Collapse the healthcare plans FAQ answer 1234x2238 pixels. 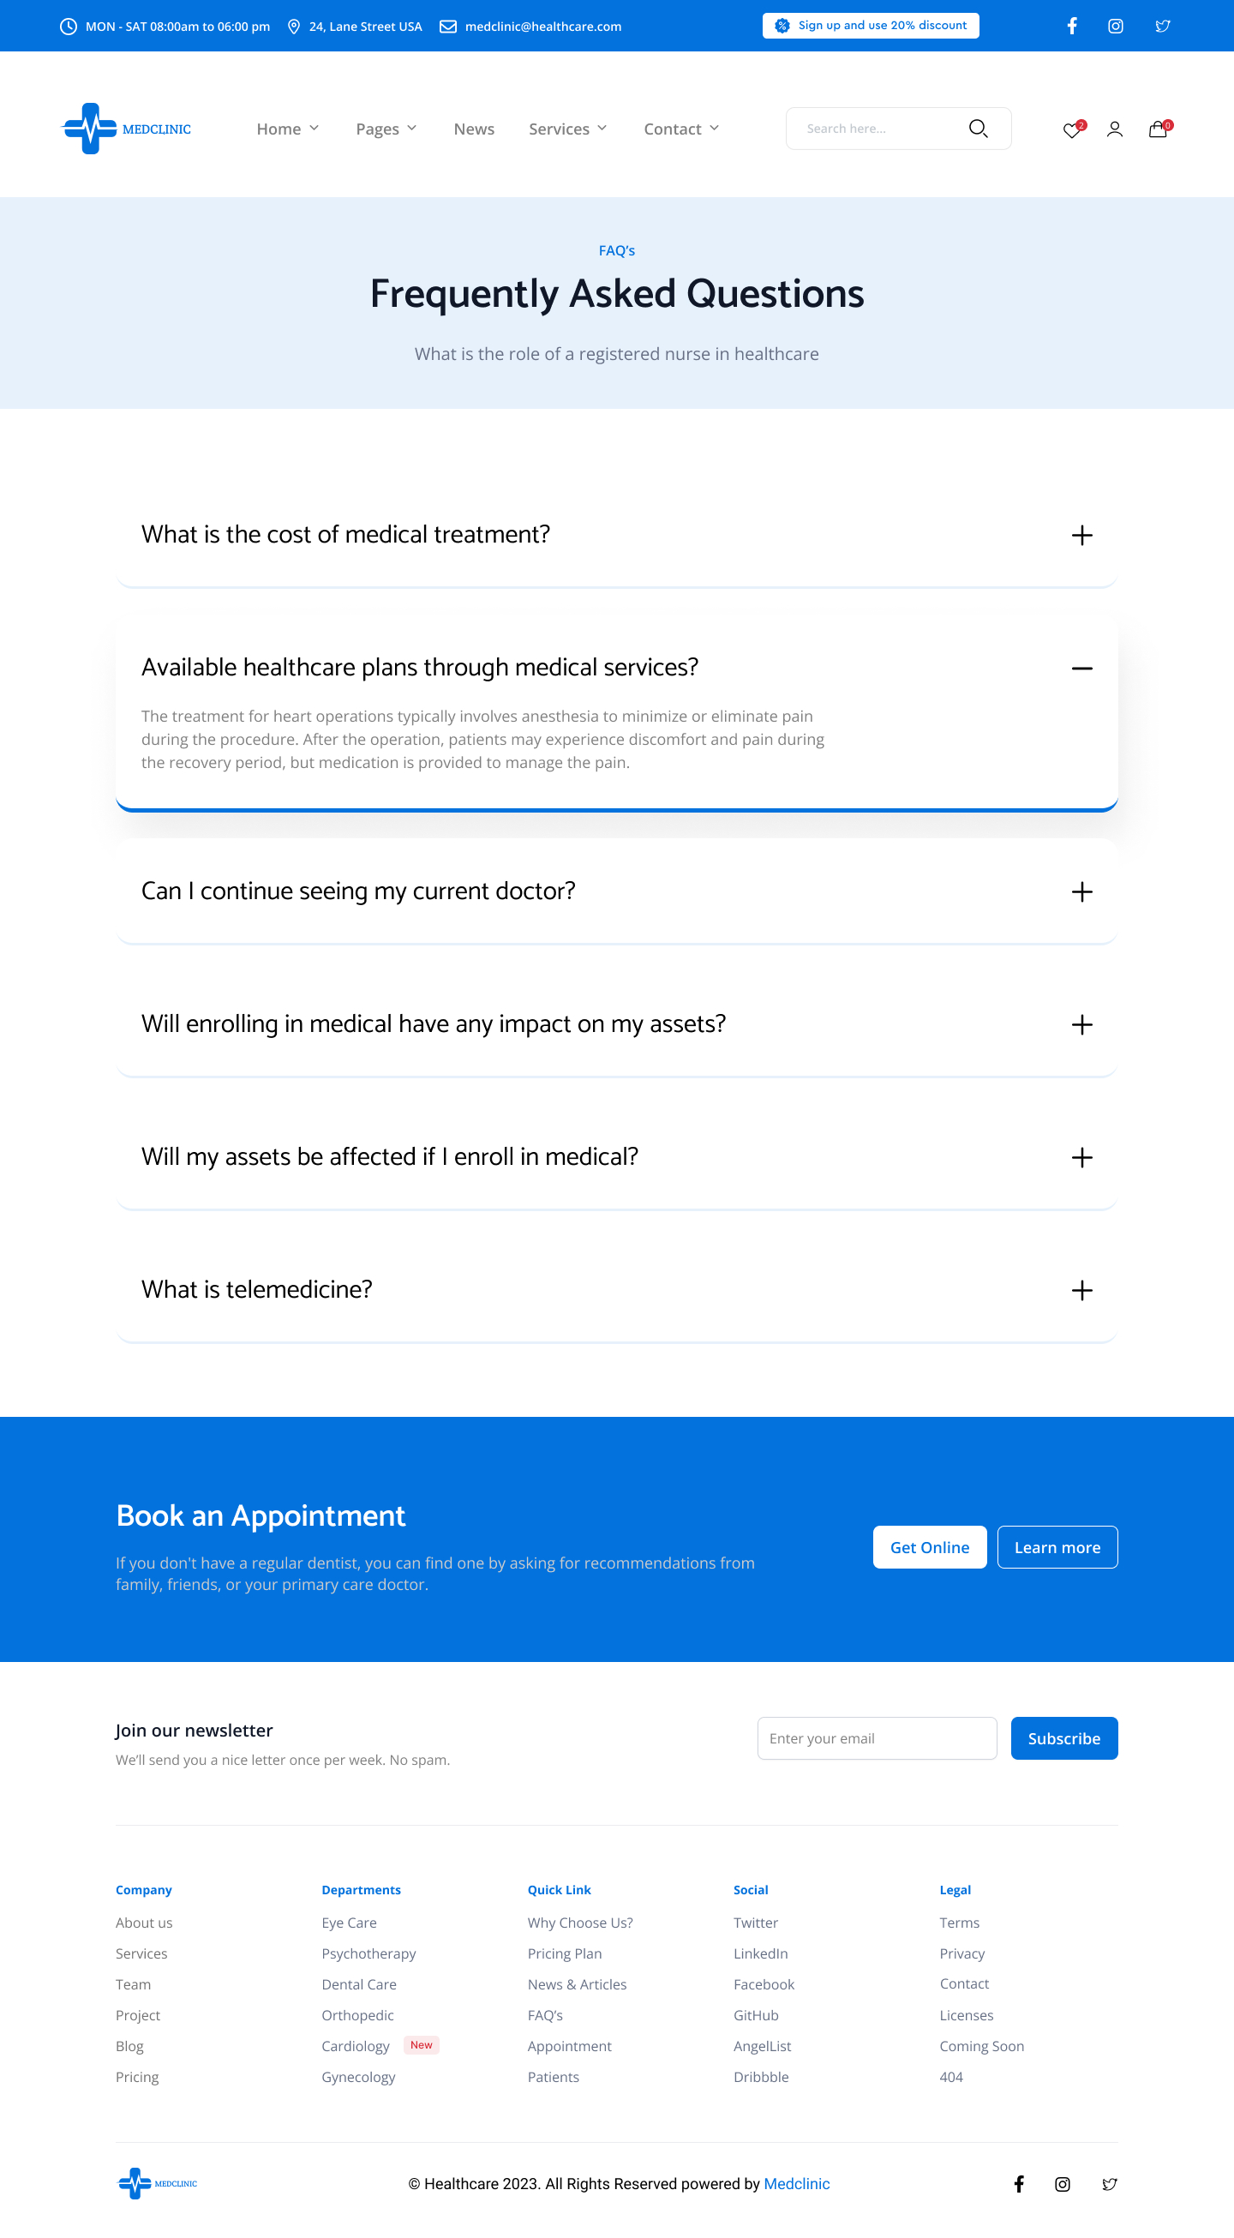(x=1081, y=668)
